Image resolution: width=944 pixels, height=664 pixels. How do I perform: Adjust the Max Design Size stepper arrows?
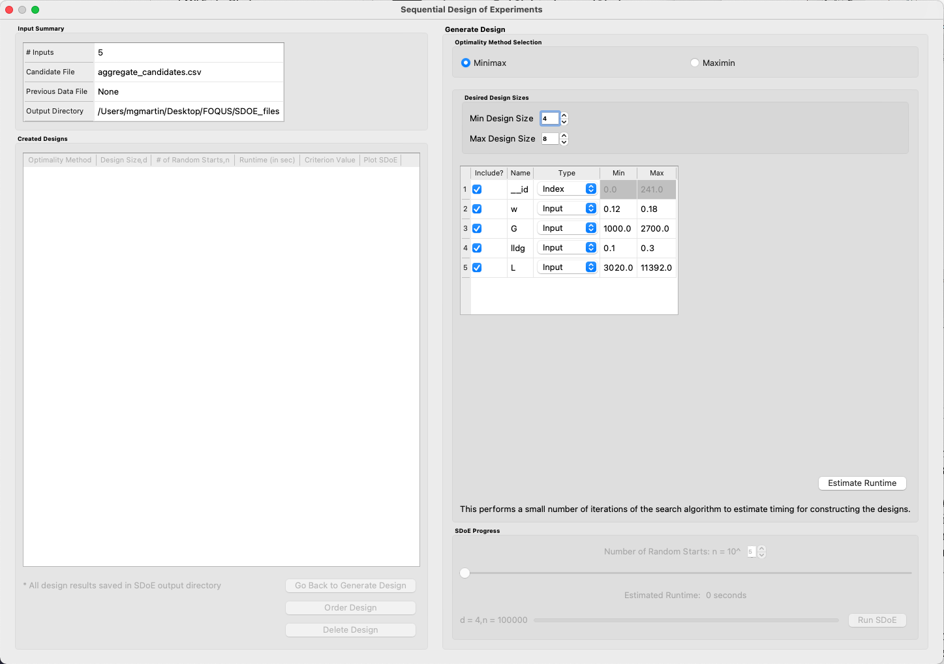click(564, 138)
